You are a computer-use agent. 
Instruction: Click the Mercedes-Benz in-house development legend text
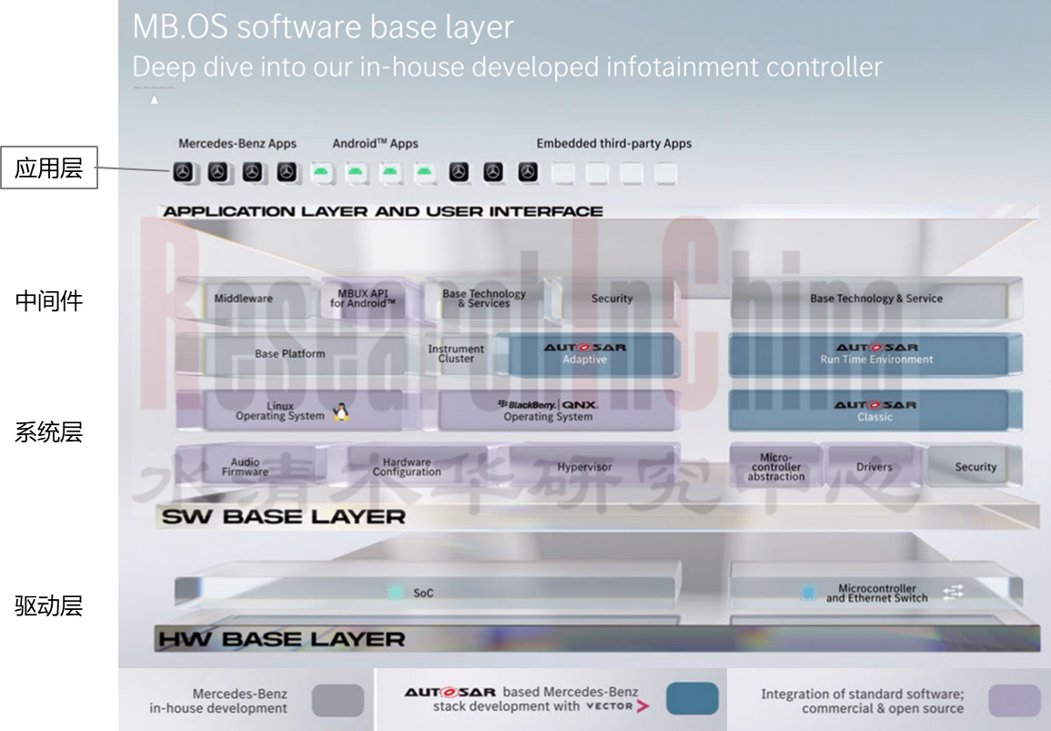(x=218, y=701)
